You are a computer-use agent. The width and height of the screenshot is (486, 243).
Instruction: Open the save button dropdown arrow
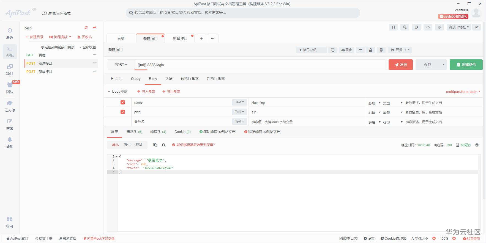pyautogui.click(x=443, y=65)
